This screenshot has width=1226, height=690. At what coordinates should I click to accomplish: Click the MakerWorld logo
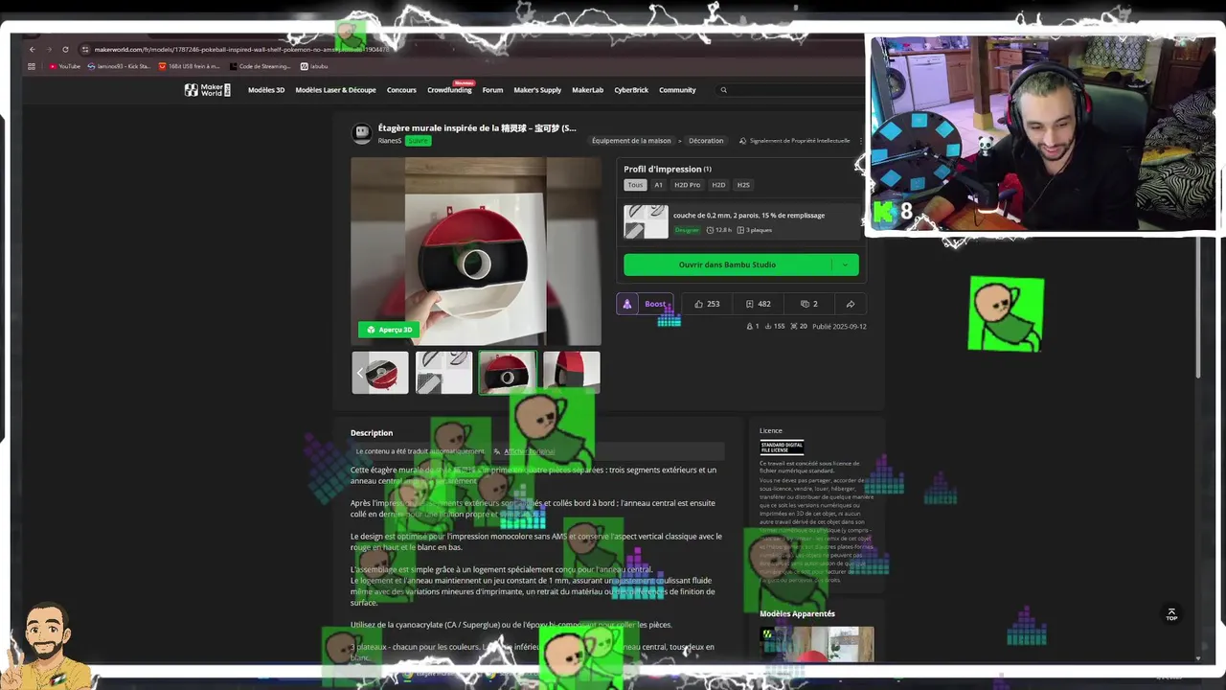(x=208, y=90)
